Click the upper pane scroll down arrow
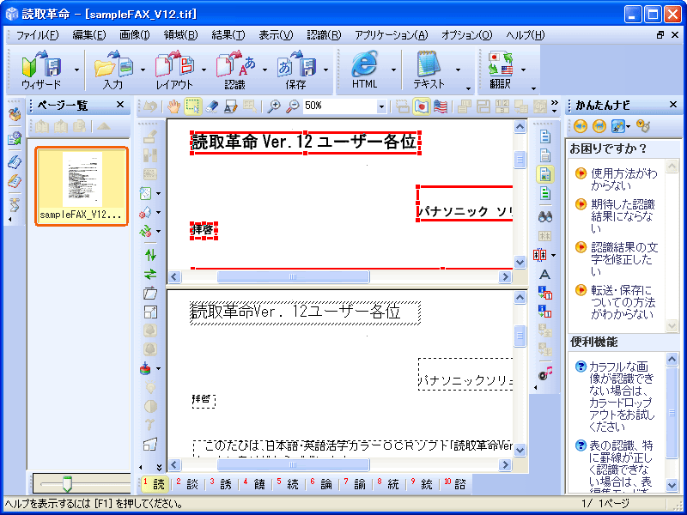Screen dimensions: 687x515 [x=520, y=262]
